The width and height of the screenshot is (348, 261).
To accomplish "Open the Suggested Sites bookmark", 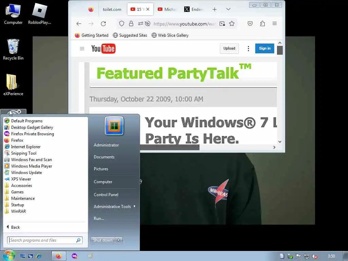I will pyautogui.click(x=130, y=35).
